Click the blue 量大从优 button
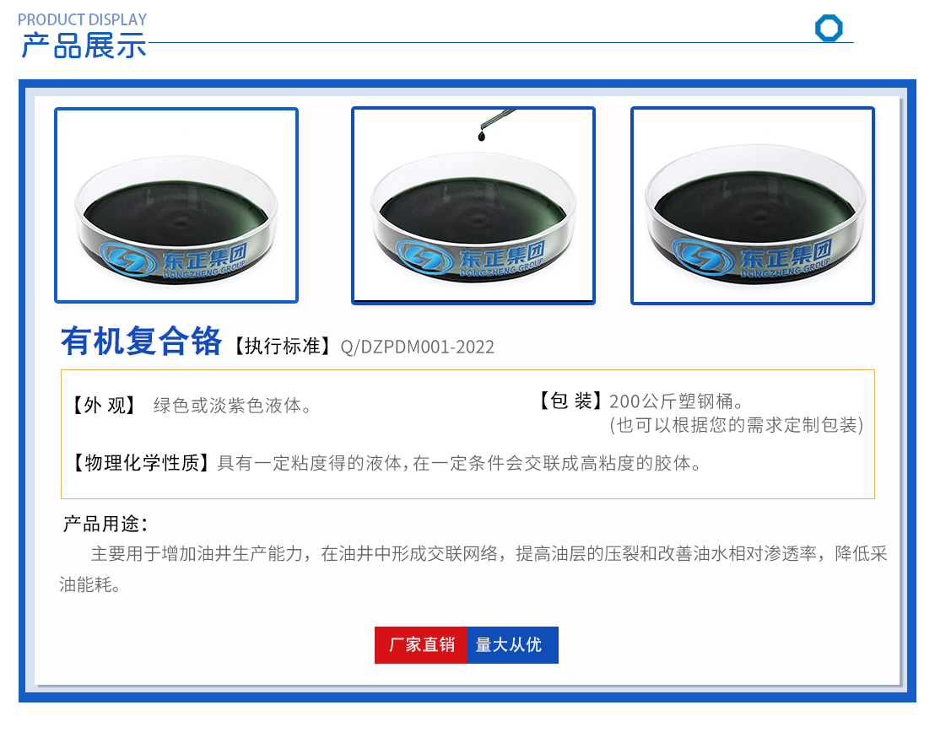Image resolution: width=935 pixels, height=732 pixels. coord(513,645)
